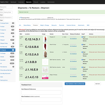Switch to the Discounts tab

point(54,25)
